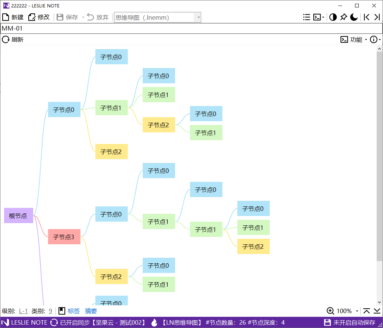Open the 思维导图 (.lnemm) file type combo box

(157, 17)
